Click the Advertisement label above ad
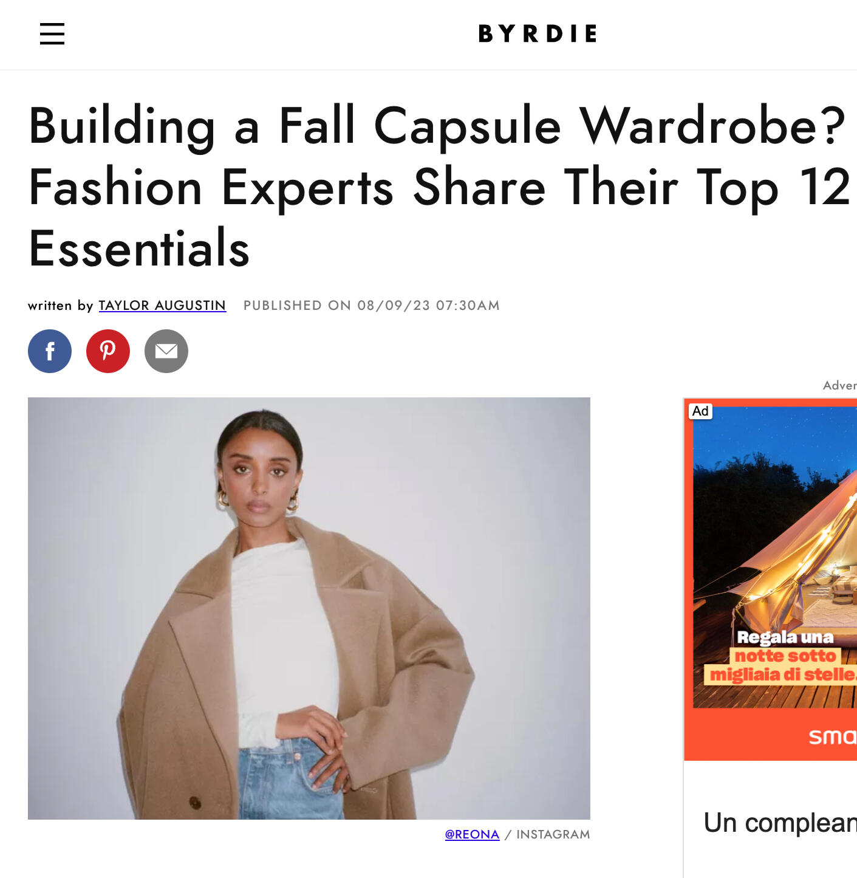 tap(840, 385)
